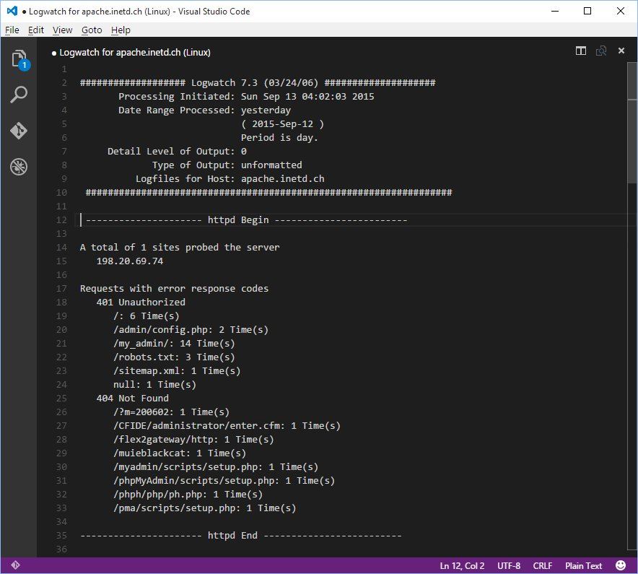Change the CRLF line ending selector
Screen dimensions: 638x574
pos(542,565)
